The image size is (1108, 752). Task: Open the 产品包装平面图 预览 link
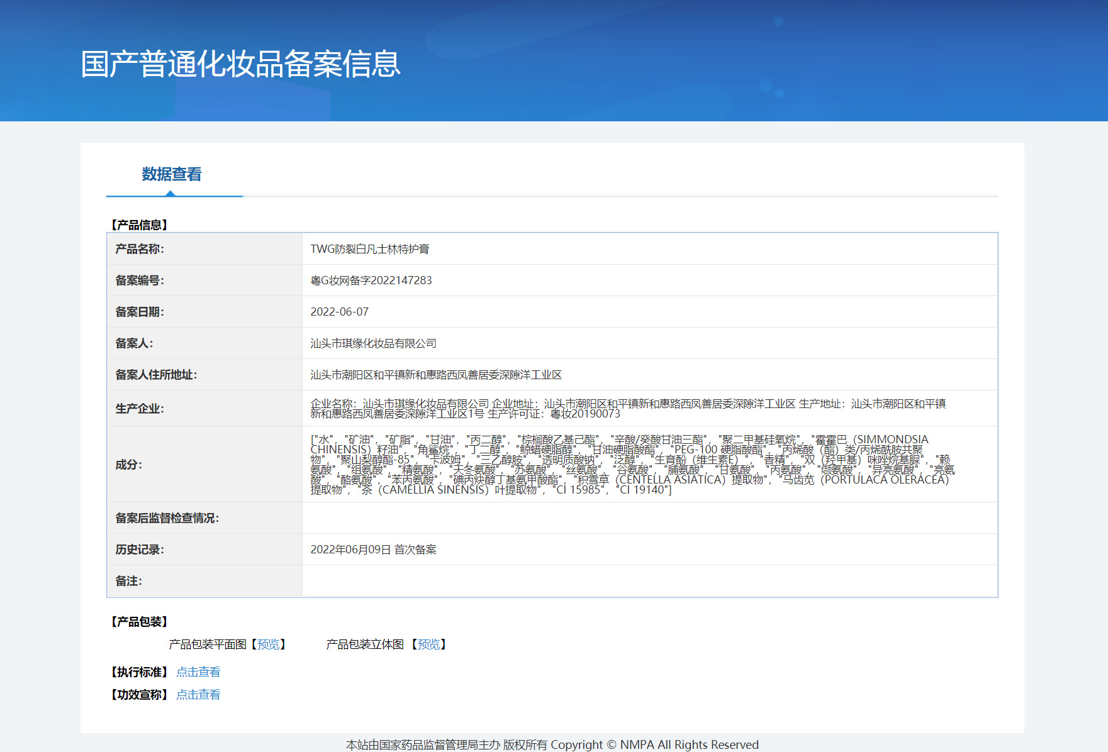point(268,644)
